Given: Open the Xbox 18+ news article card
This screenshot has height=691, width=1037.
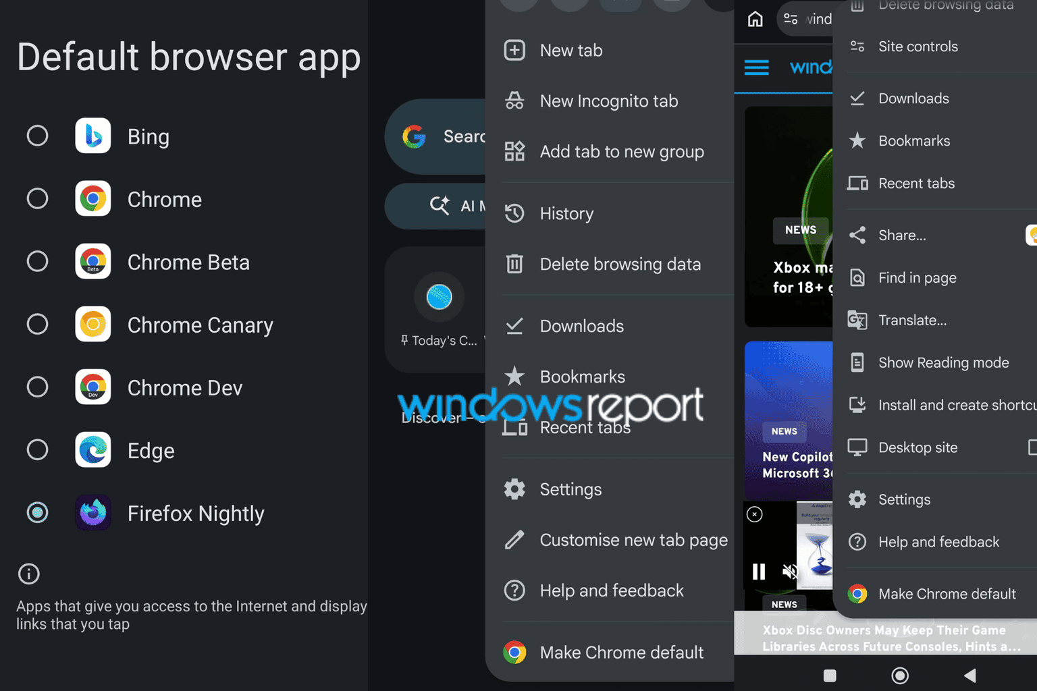Looking at the screenshot, I should point(789,216).
